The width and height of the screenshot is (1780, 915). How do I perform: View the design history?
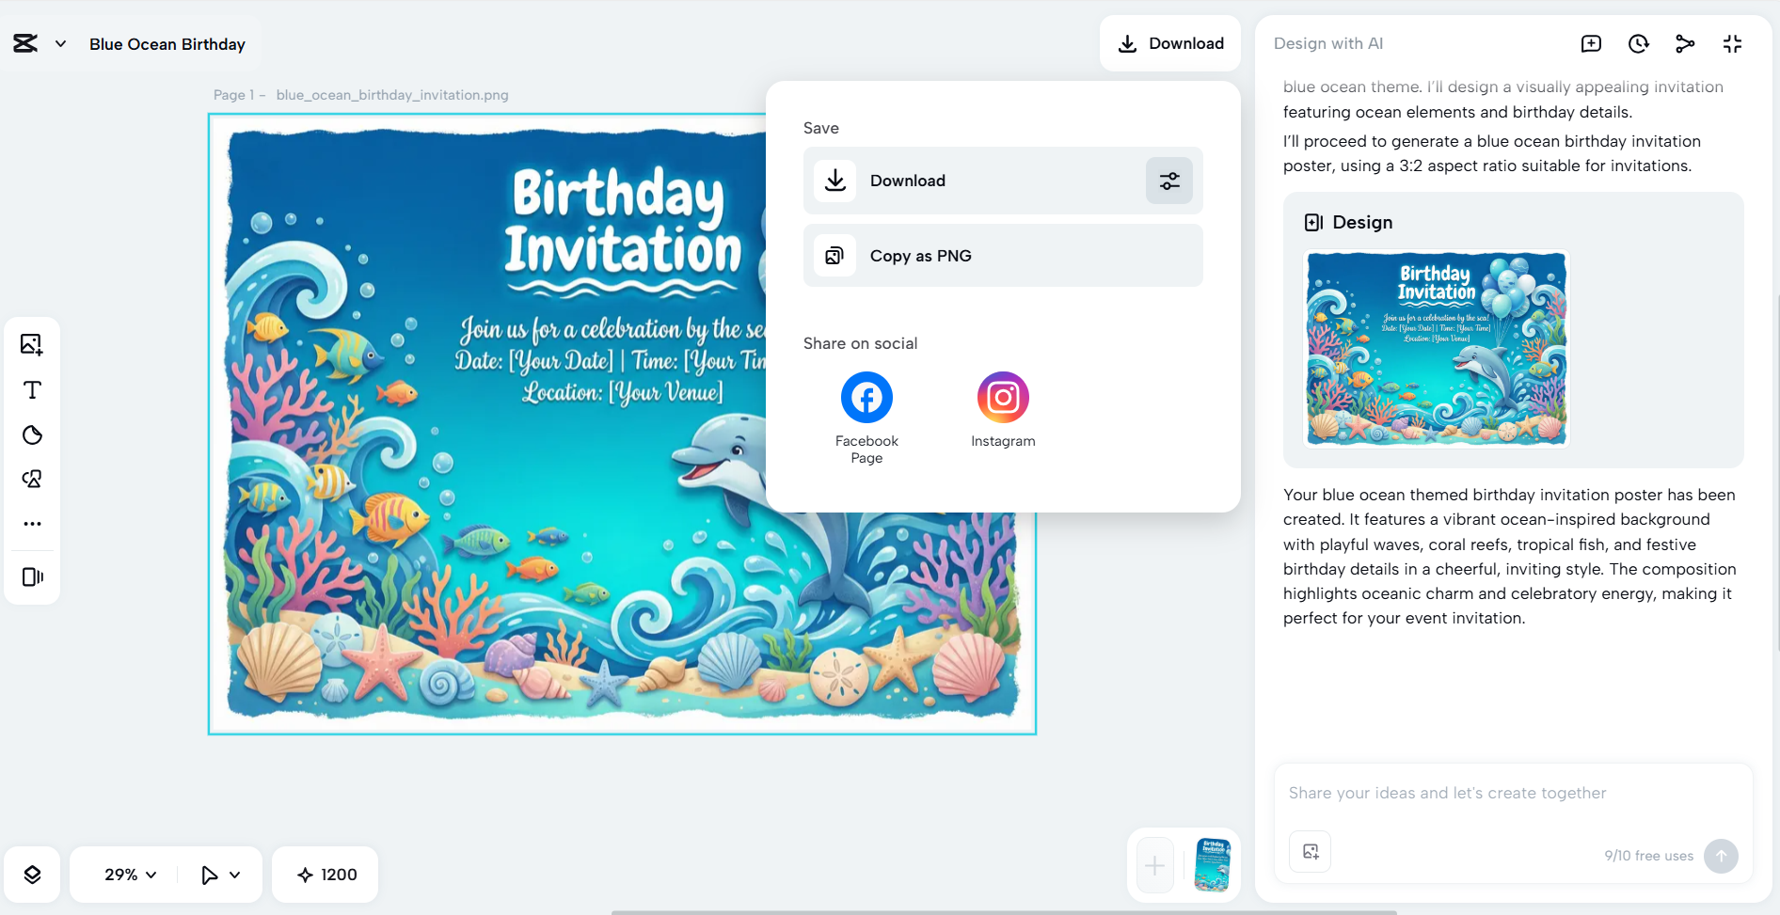pos(1639,43)
